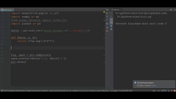Click the return a*np.exp line
The image size is (176, 99).
pyautogui.click(x=36, y=41)
